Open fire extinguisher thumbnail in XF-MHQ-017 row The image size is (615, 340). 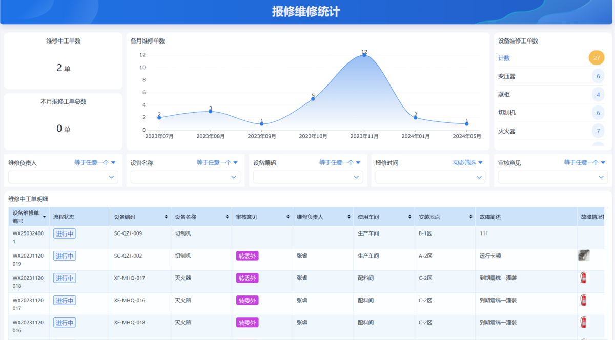(x=583, y=278)
